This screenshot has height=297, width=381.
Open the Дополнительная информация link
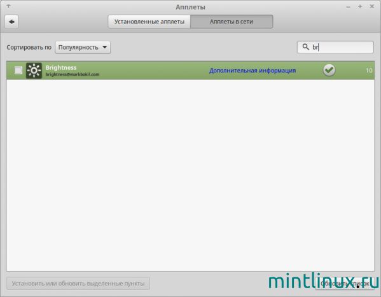(x=253, y=71)
